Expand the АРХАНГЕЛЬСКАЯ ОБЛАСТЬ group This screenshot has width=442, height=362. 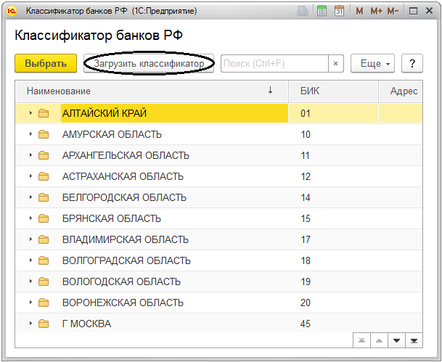coord(30,155)
